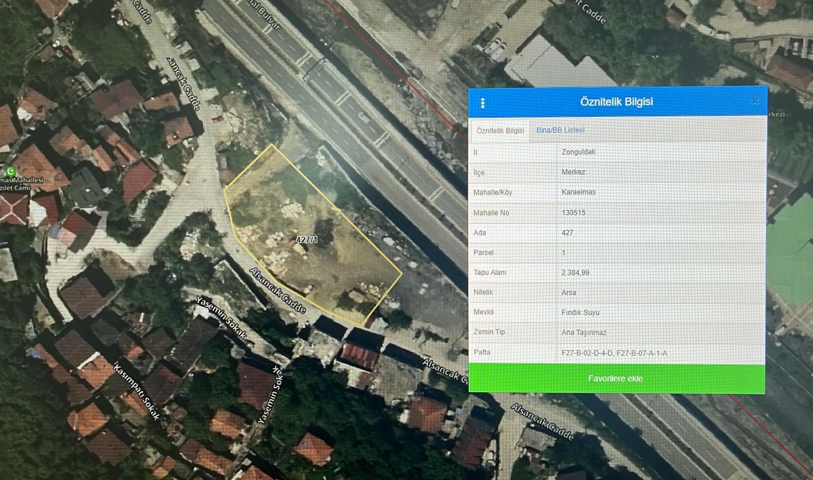Viewport: 813px width, 480px height.
Task: Click the Yasemin Sokak street label near Alsancak Cadde
Action: tap(222, 318)
